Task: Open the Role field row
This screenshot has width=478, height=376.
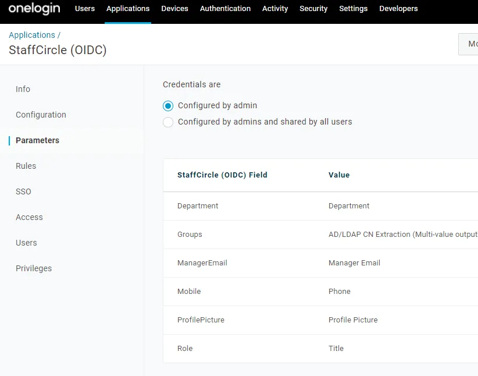Action: point(320,349)
